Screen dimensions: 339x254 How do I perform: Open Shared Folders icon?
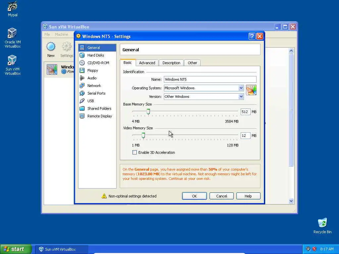(82, 108)
